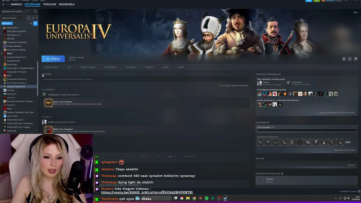Click the back navigation arrow
Viewport: 361px width, 203px height.
(3, 4)
